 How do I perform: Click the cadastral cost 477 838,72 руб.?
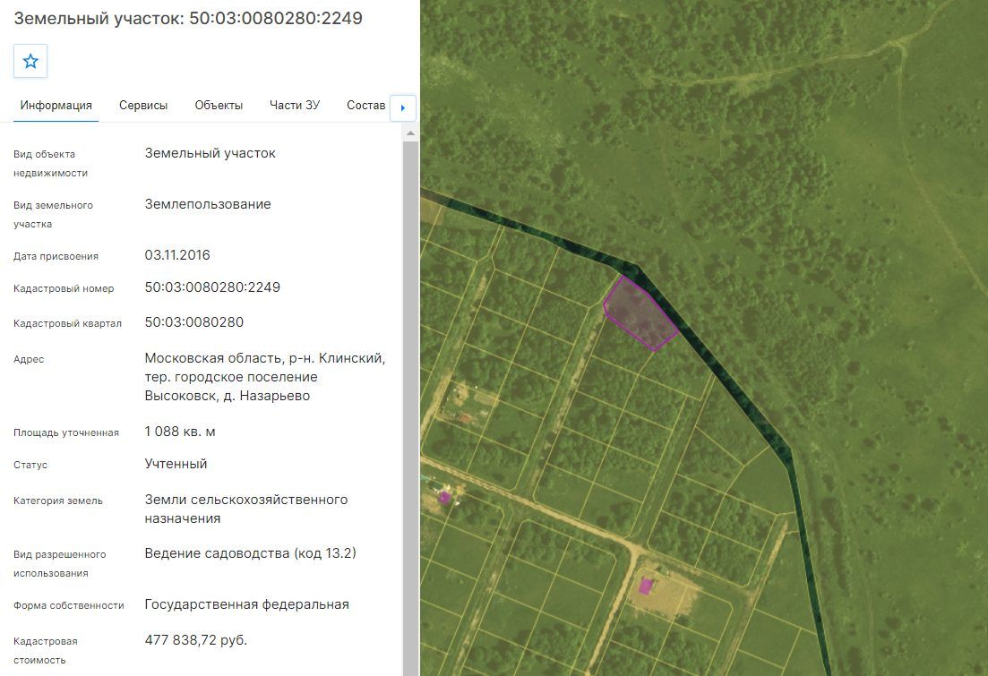point(196,640)
